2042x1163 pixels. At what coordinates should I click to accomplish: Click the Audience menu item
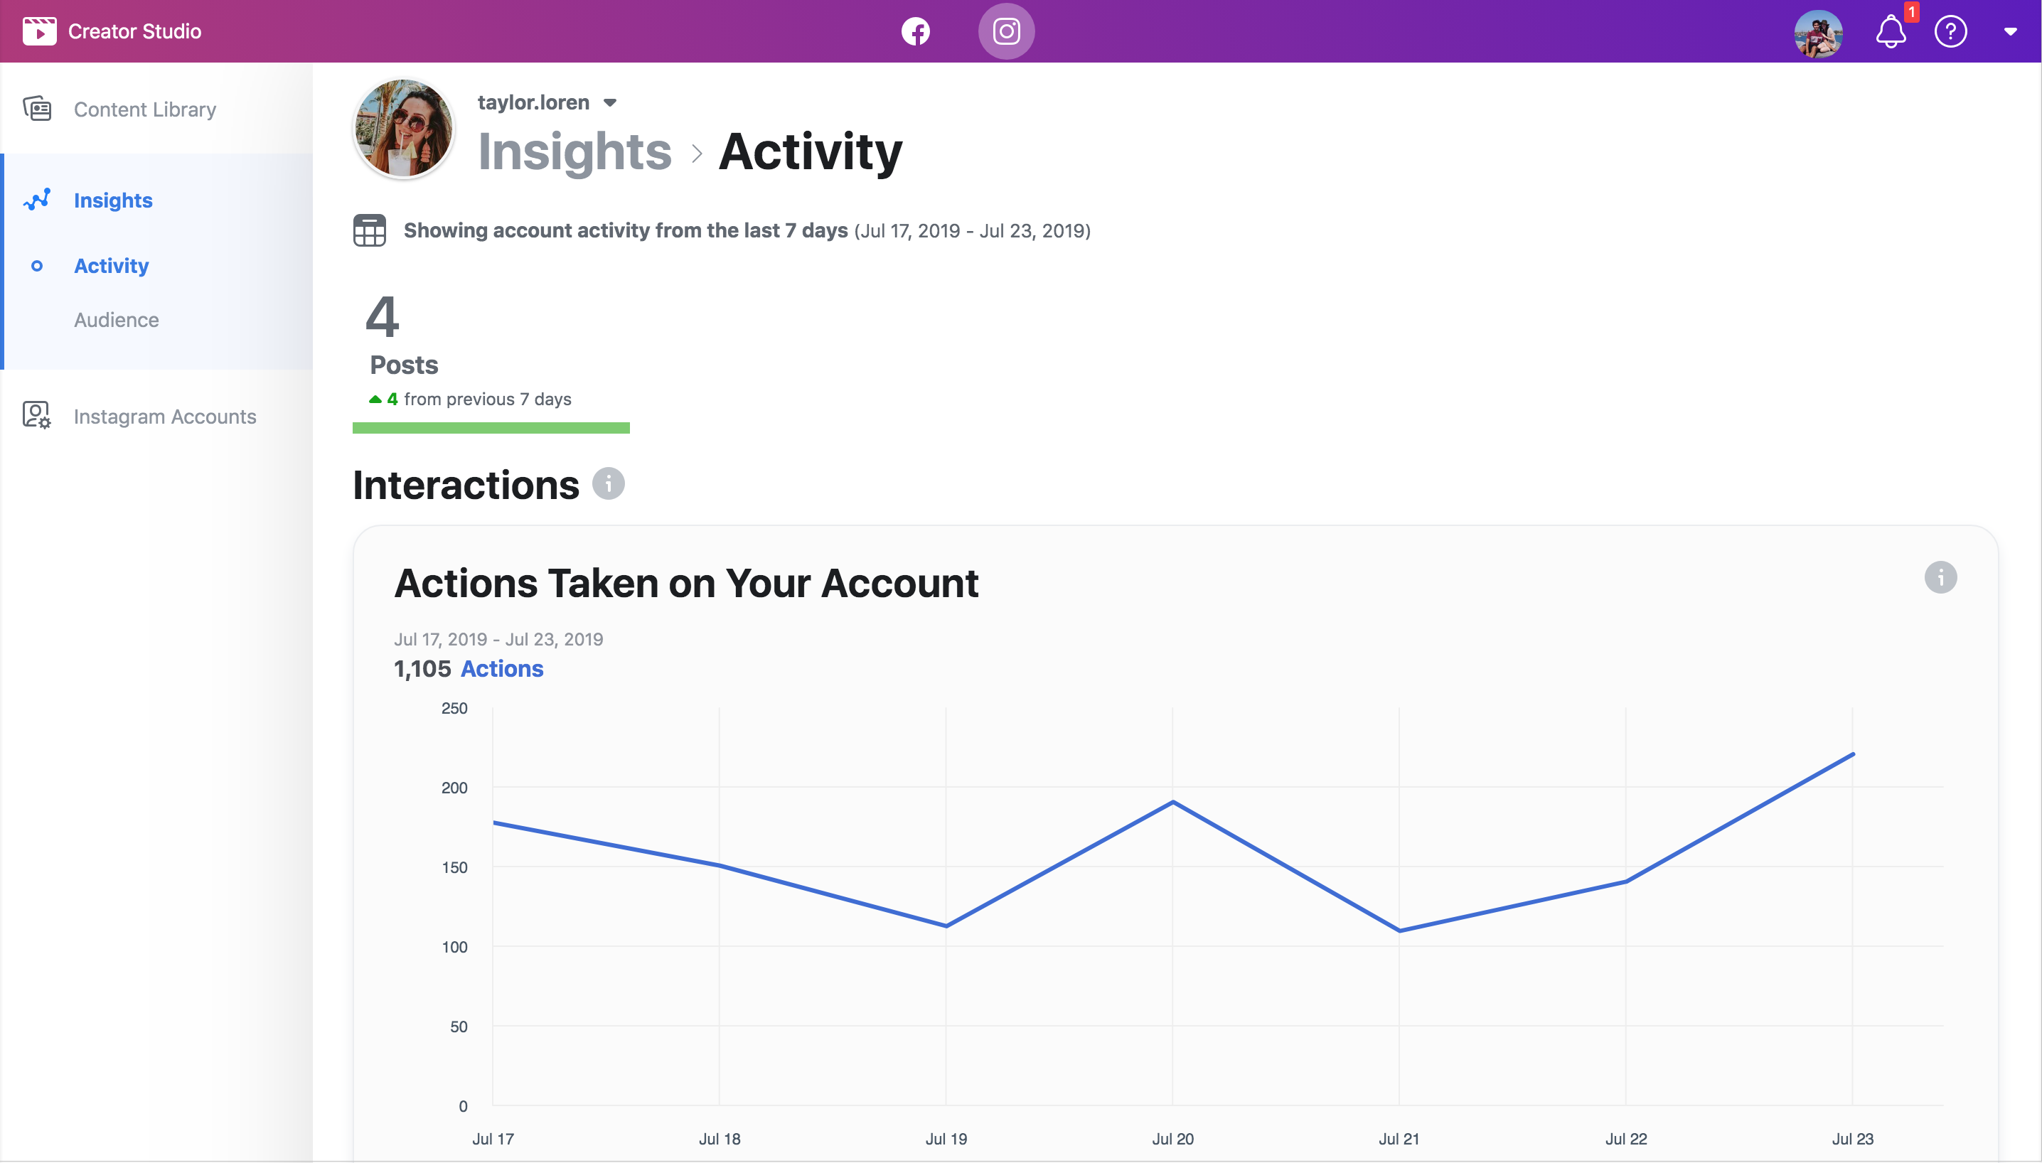(x=118, y=320)
